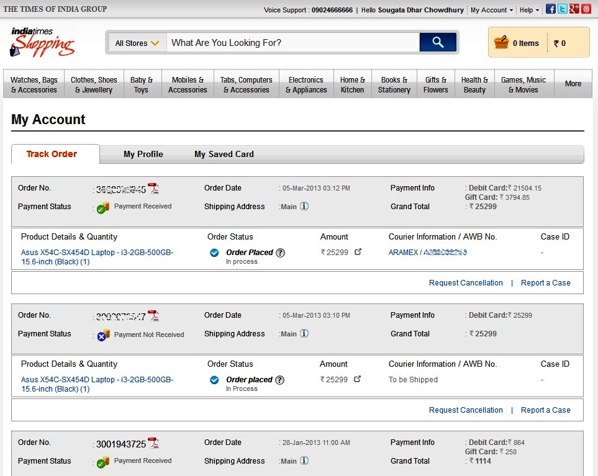598x476 pixels.
Task: Open the Facebook social icon
Action: 550,9
